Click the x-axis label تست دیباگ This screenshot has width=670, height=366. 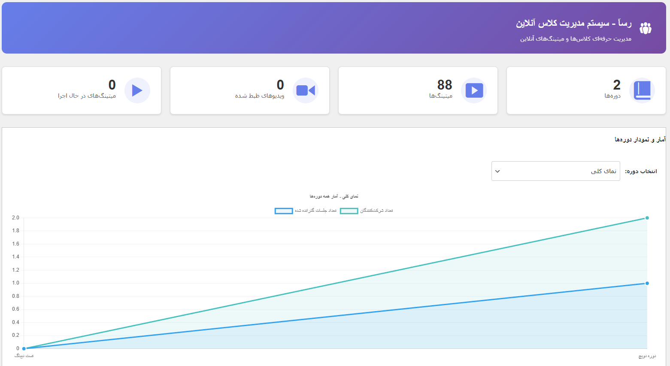24,356
